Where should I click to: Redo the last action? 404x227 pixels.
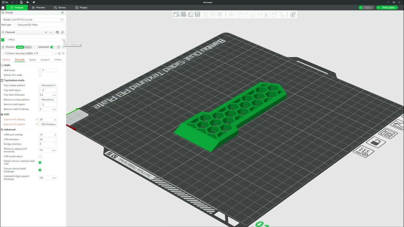point(33,2)
